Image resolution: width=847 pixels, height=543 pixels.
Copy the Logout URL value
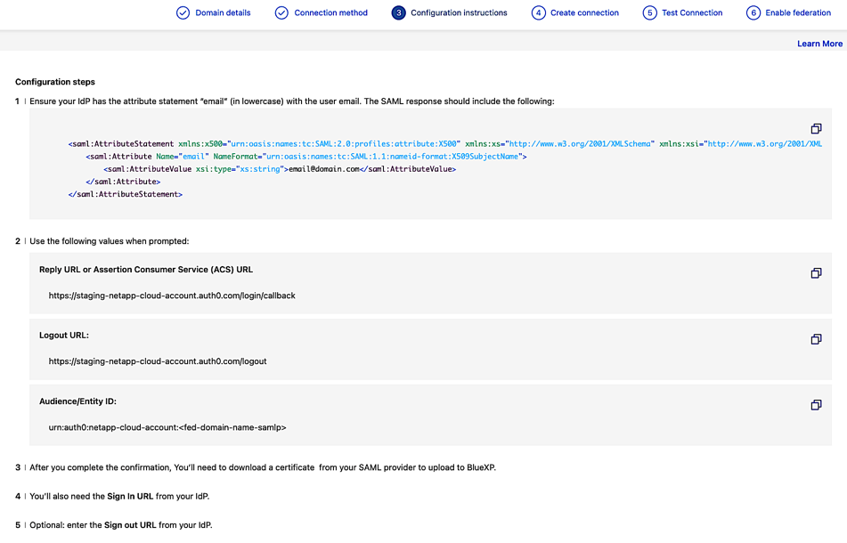816,339
